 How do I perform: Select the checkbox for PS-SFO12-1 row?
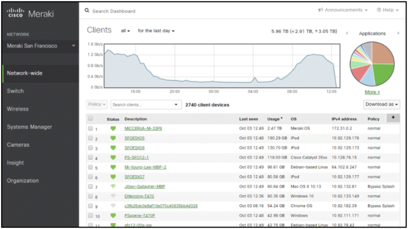point(90,157)
